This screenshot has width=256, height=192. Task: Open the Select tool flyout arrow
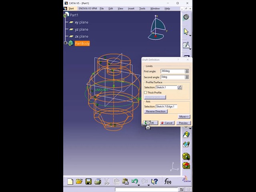190,36
